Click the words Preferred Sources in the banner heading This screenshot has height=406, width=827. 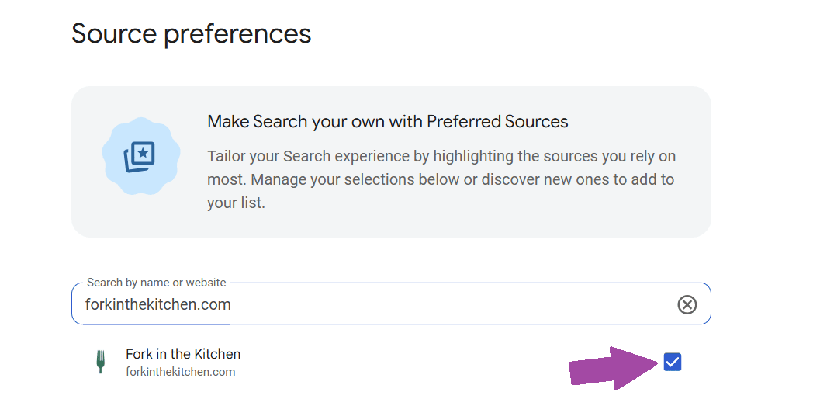[497, 121]
